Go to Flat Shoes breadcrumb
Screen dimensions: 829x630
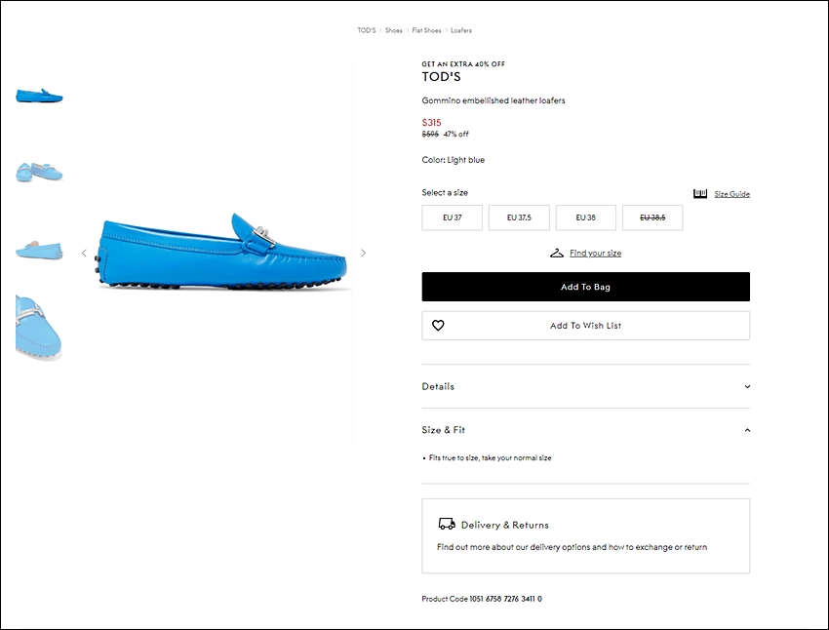click(426, 30)
